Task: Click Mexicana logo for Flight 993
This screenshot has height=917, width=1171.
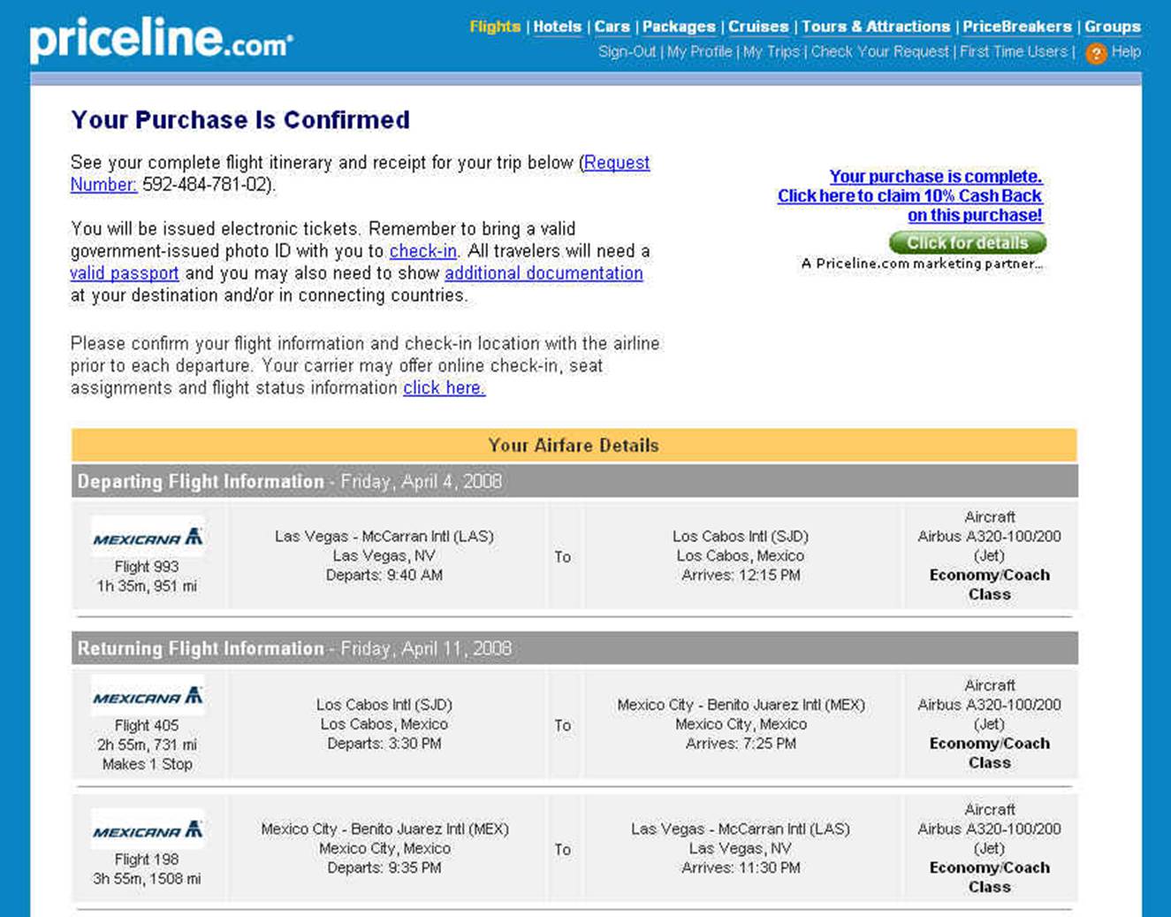Action: [x=148, y=537]
